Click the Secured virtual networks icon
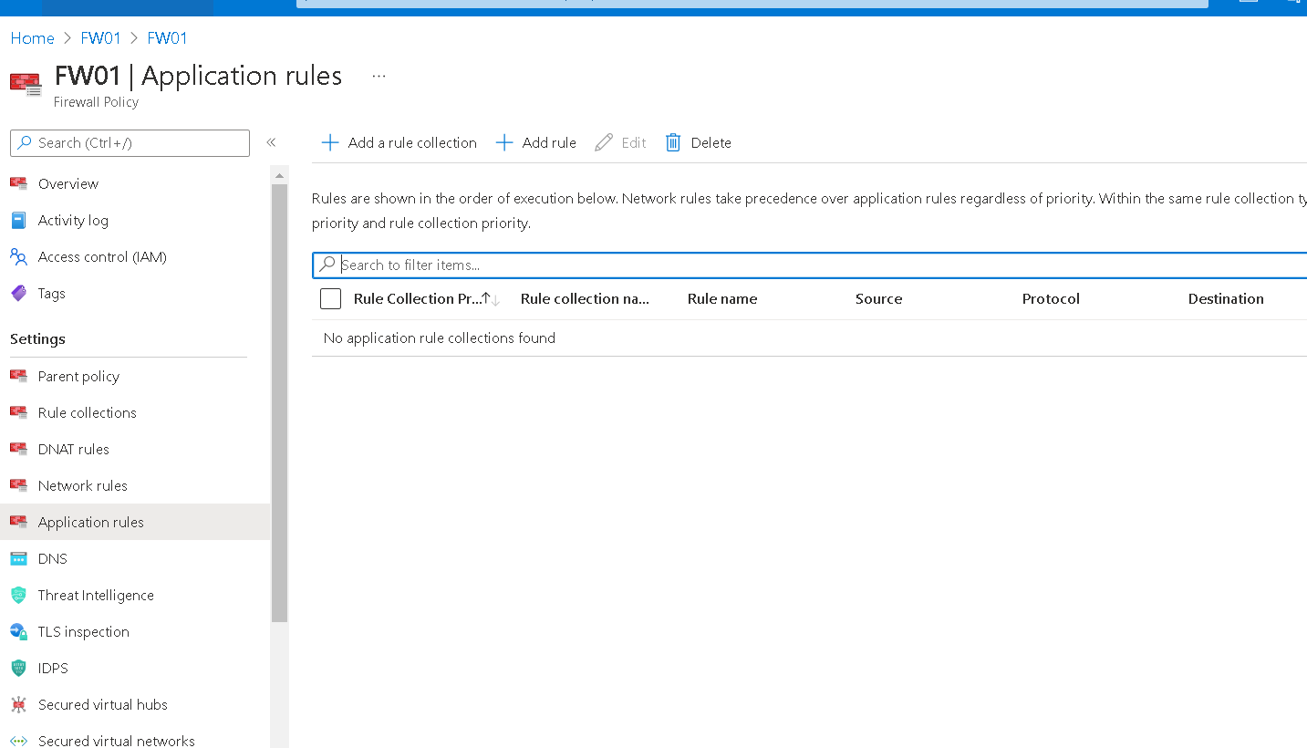Screen dimensions: 1307x748 (x=18, y=741)
